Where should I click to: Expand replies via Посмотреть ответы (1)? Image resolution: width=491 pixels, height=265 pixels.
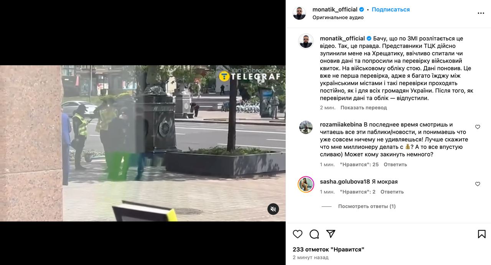367,206
